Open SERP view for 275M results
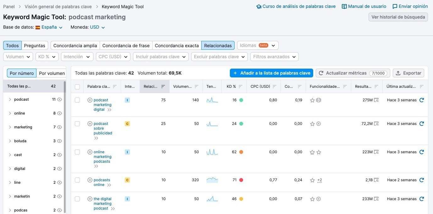 (376, 100)
